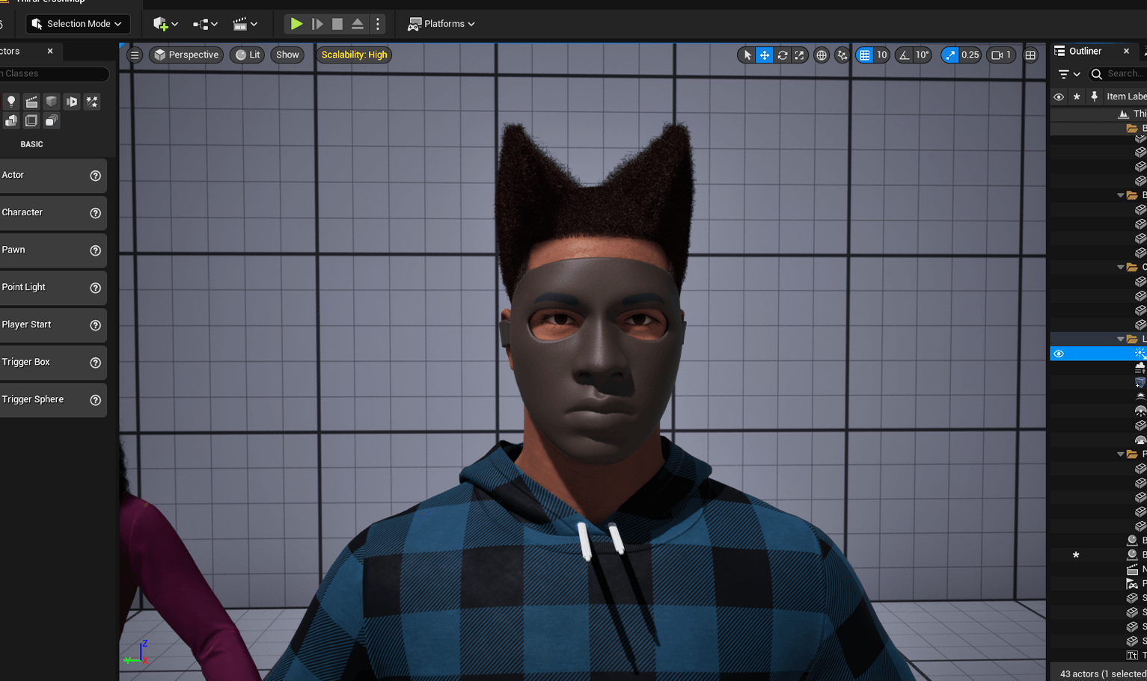The image size is (1147, 681).
Task: Select the Cinematic category clapperboard icon
Action: [x=31, y=102]
